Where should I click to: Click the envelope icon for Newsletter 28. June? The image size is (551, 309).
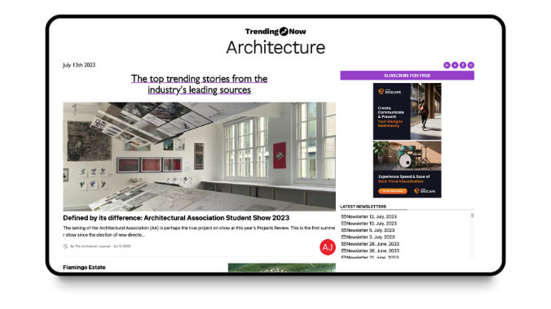(x=344, y=244)
